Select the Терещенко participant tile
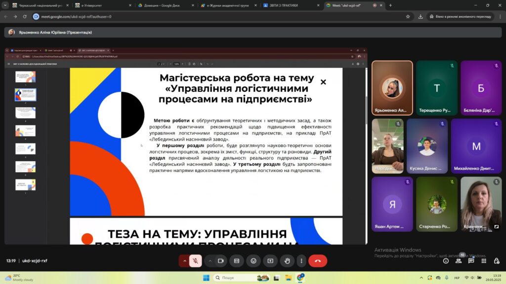 click(x=436, y=88)
